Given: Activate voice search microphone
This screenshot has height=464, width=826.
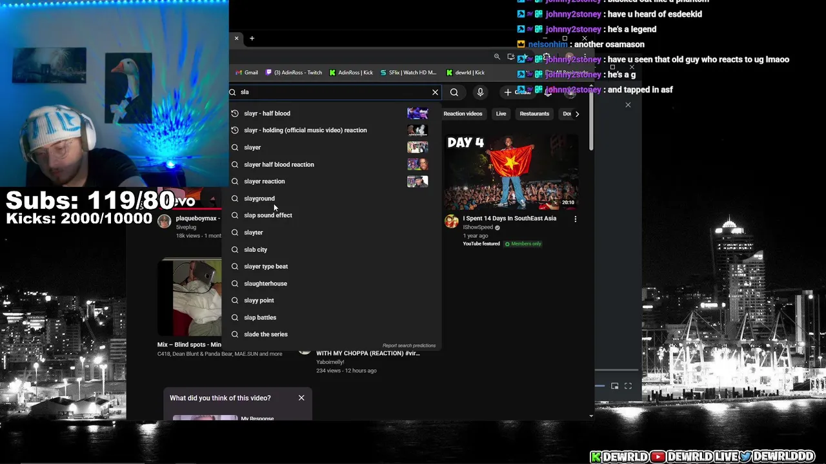Looking at the screenshot, I should pyautogui.click(x=480, y=92).
